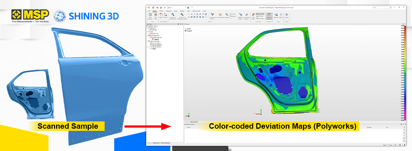Open the Calipers tool

pos(227,16)
